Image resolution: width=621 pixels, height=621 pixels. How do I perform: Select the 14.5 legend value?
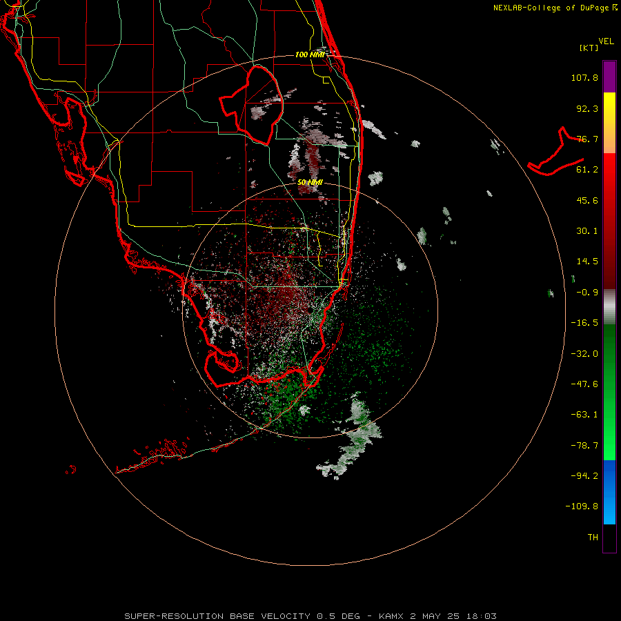(587, 262)
